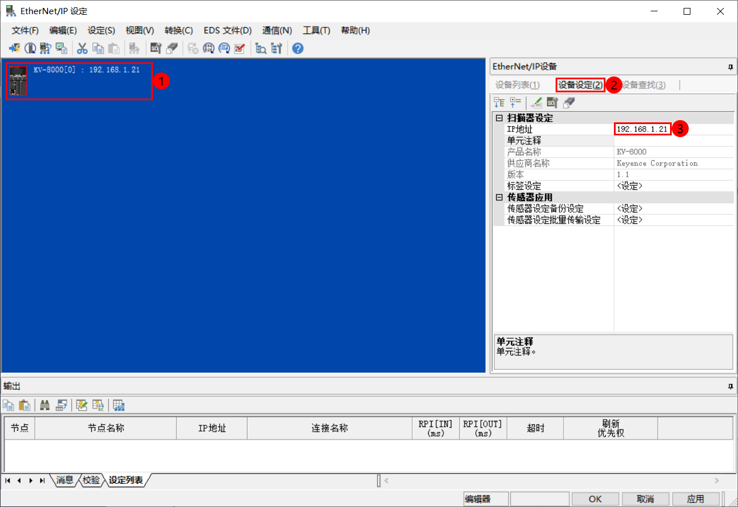This screenshot has height=507, width=738.
Task: Switch to the 设备查找(3) tab
Action: [643, 85]
